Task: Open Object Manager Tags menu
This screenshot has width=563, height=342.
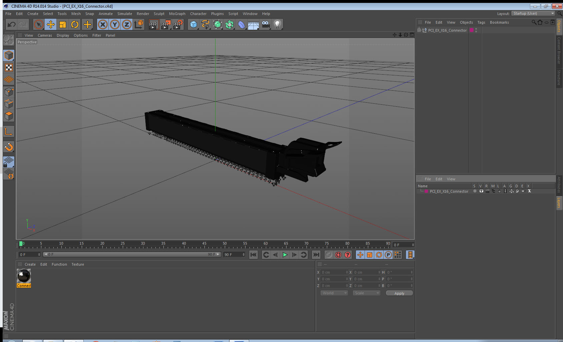Action: 481,22
